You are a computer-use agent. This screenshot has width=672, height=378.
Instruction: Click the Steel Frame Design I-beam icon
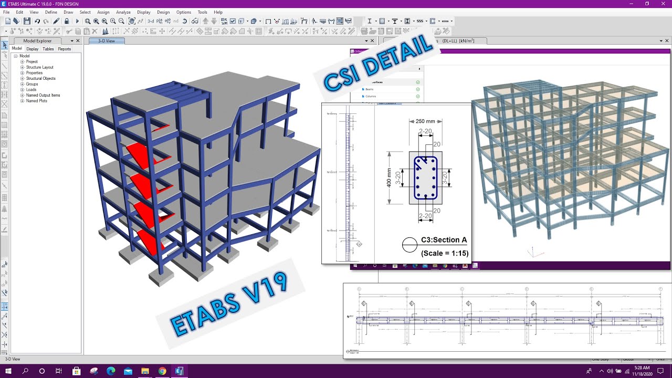[370, 21]
